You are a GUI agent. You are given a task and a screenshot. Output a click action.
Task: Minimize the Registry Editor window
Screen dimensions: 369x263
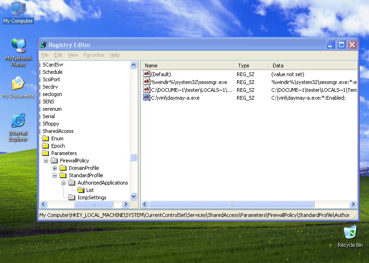[x=331, y=44]
